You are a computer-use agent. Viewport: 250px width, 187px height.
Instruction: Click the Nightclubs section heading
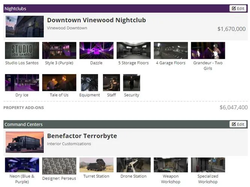(x=15, y=9)
